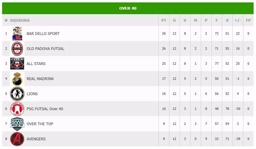Screen dimensions: 256x149
Task: Open the OLD PADOVA FUTSAL team link
Action: (45, 49)
